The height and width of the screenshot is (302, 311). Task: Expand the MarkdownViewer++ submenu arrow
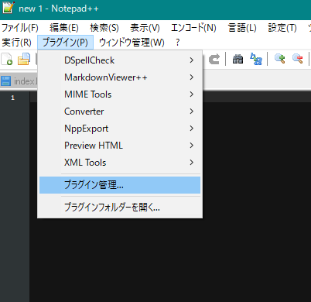coord(191,77)
